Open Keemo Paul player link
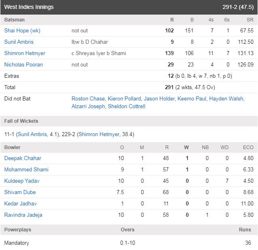This screenshot has height=250, width=258. pyautogui.click(x=192, y=98)
